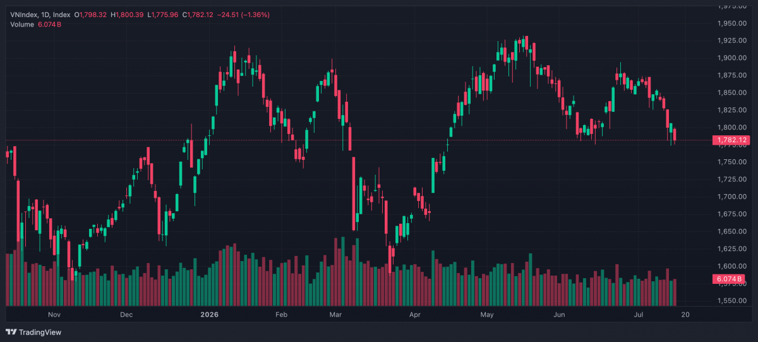Image resolution: width=758 pixels, height=342 pixels.
Task: Click the Apr label on time axis
Action: (414, 314)
